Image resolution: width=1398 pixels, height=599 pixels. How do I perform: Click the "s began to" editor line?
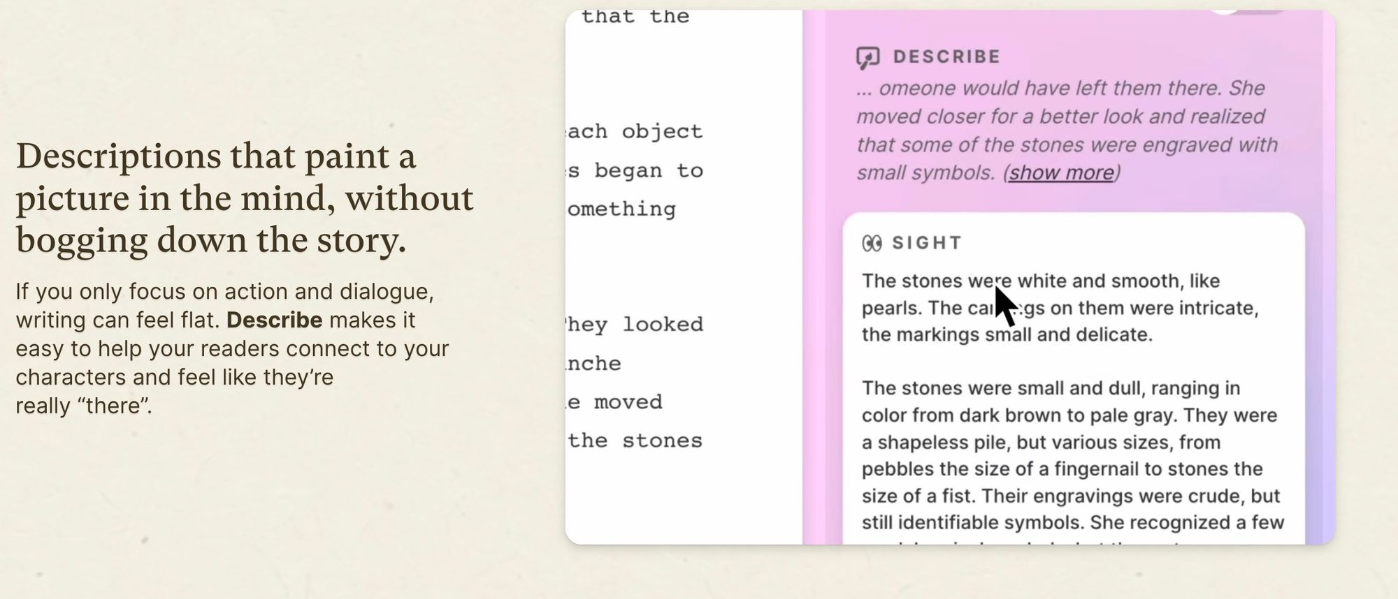[635, 170]
